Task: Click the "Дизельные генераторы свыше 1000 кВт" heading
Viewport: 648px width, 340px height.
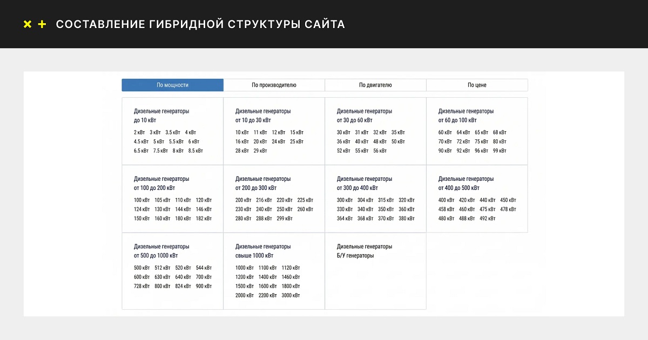Action: 263,251
